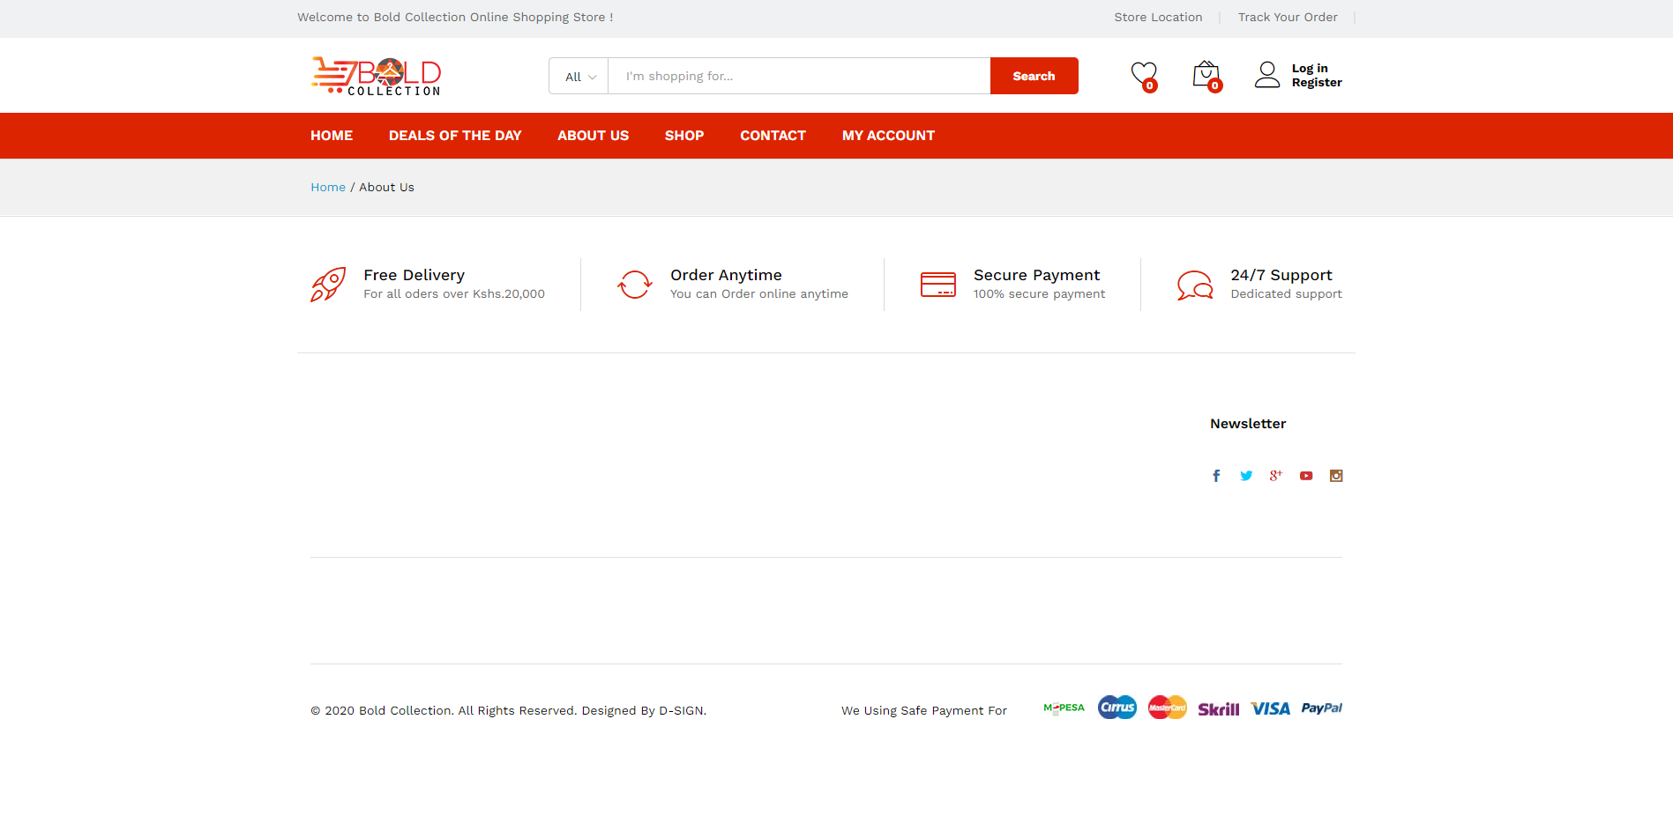
Task: Open the YouTube social icon
Action: point(1306,476)
